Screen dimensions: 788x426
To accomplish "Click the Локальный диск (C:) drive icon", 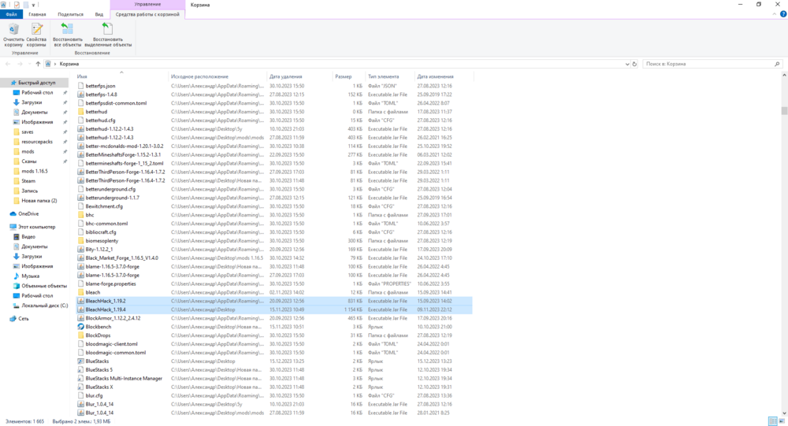I will click(16, 306).
